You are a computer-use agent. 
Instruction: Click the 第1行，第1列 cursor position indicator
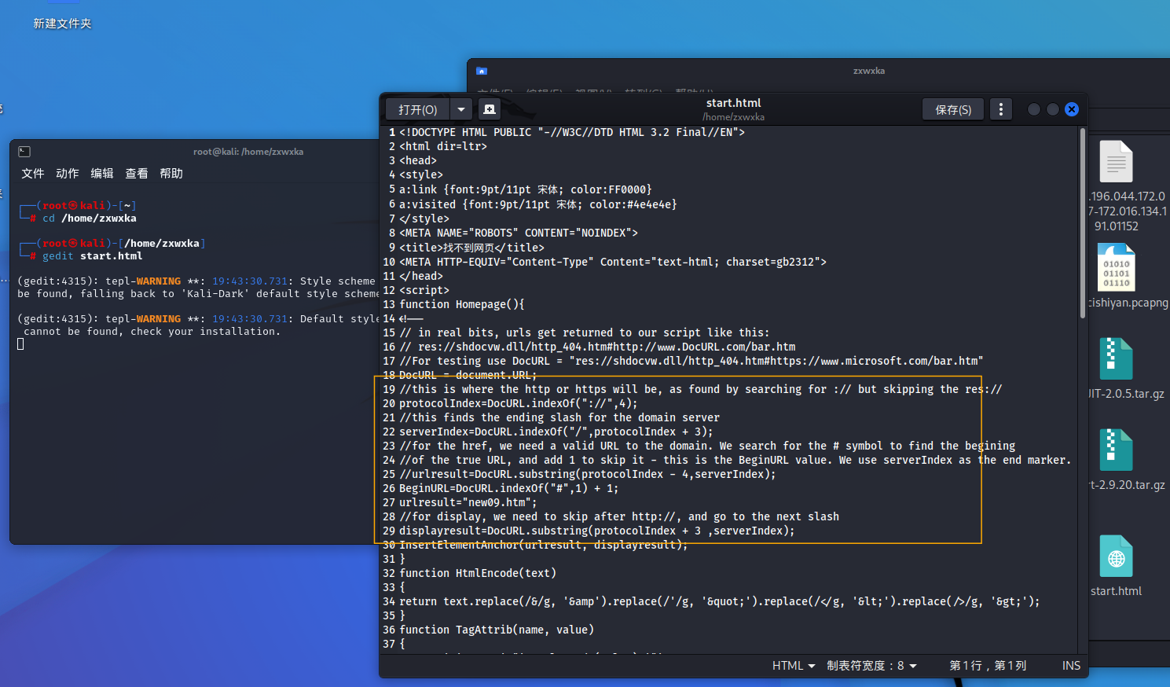(988, 666)
